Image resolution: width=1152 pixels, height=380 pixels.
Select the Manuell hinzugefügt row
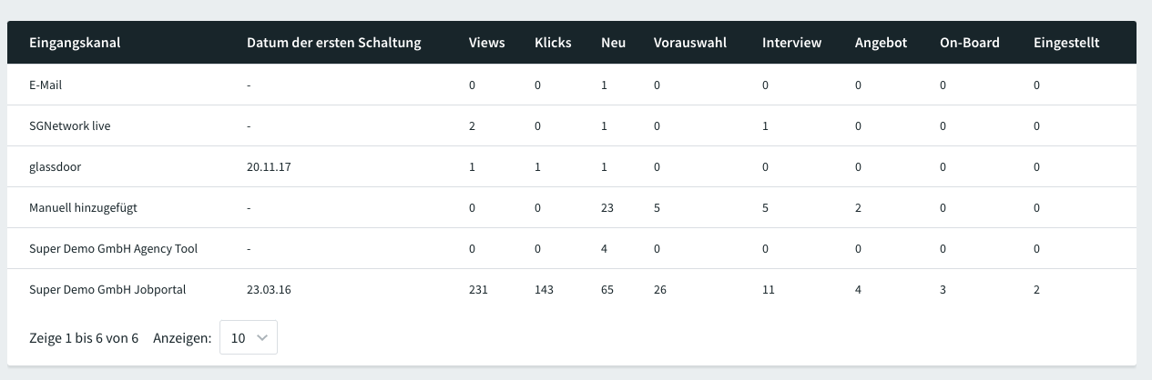click(572, 207)
